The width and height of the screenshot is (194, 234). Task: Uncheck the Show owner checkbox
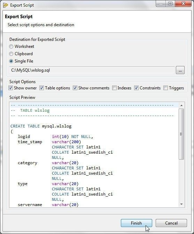tap(10, 88)
